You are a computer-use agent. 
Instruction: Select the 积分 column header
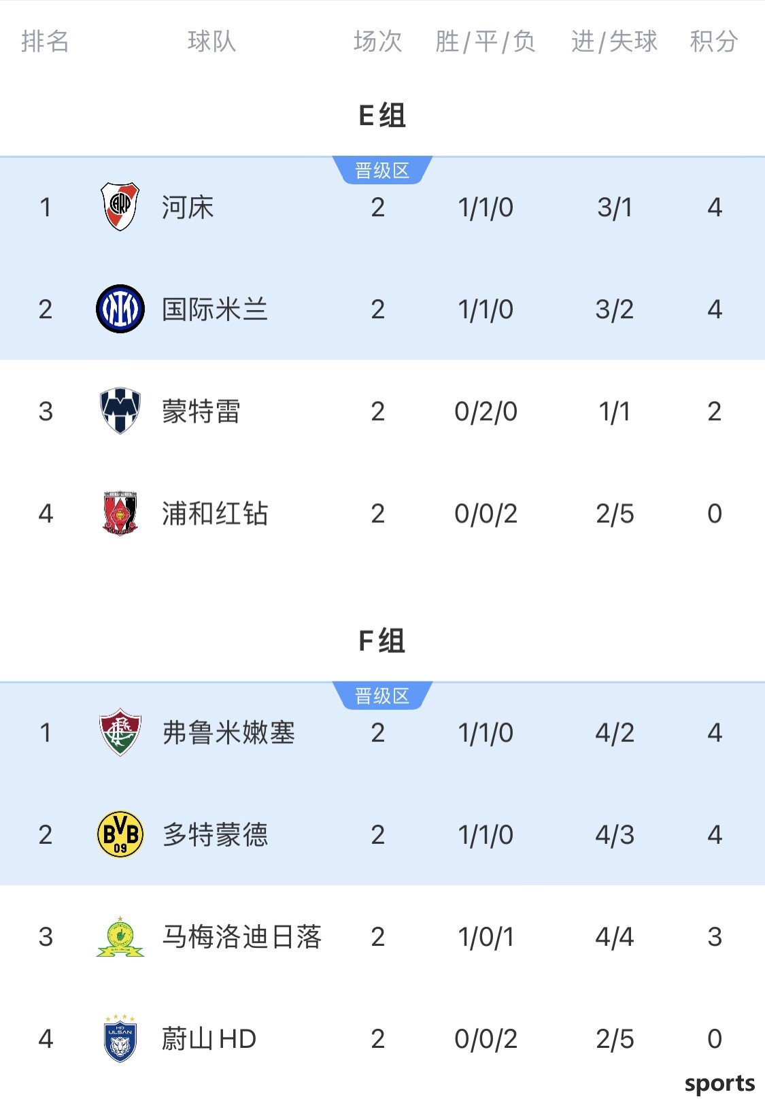(x=714, y=41)
